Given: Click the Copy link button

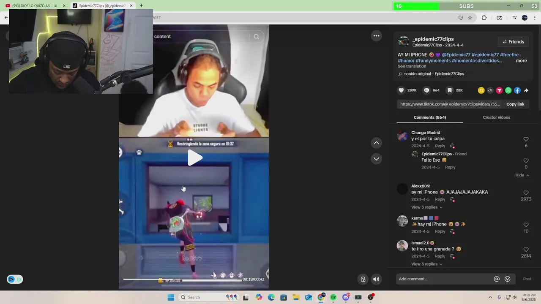Looking at the screenshot, I should click(x=515, y=104).
